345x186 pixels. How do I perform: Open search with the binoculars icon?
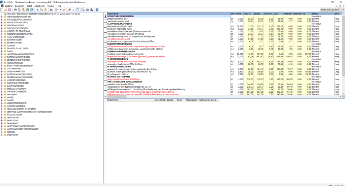51,10
